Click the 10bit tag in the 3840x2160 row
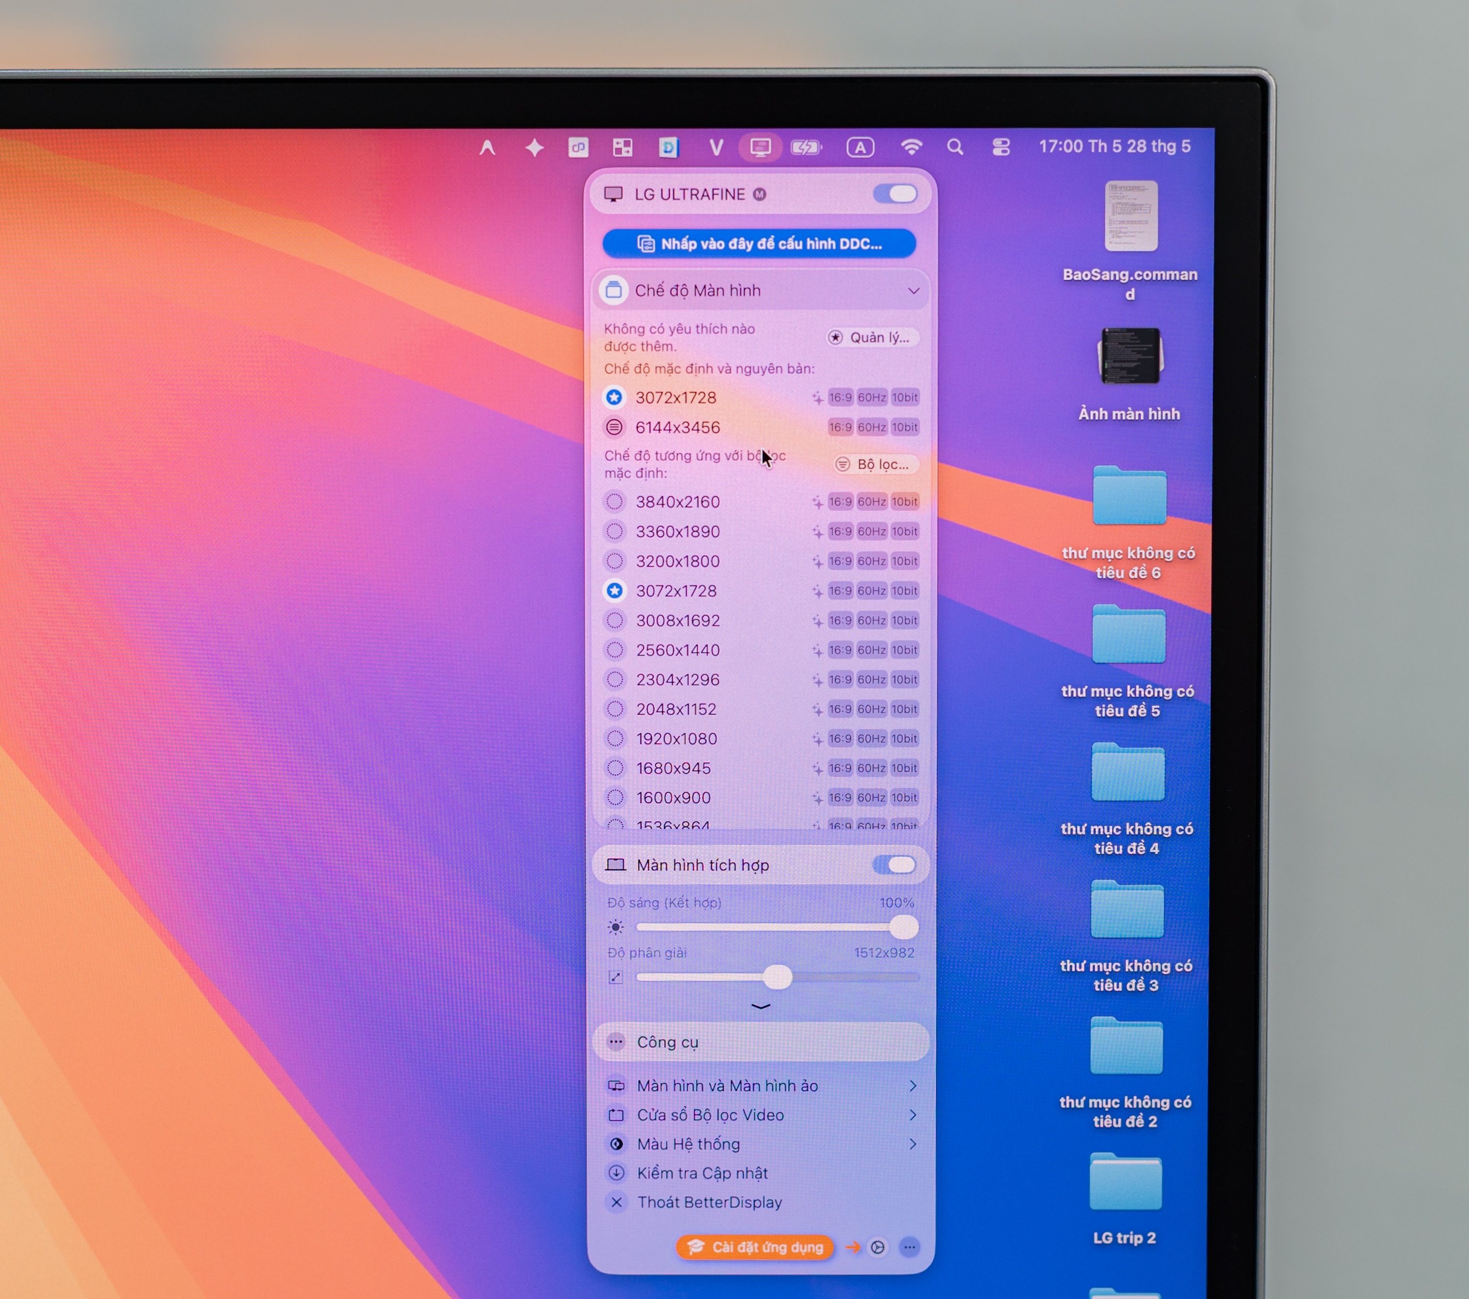Viewport: 1469px width, 1299px height. pyautogui.click(x=905, y=502)
